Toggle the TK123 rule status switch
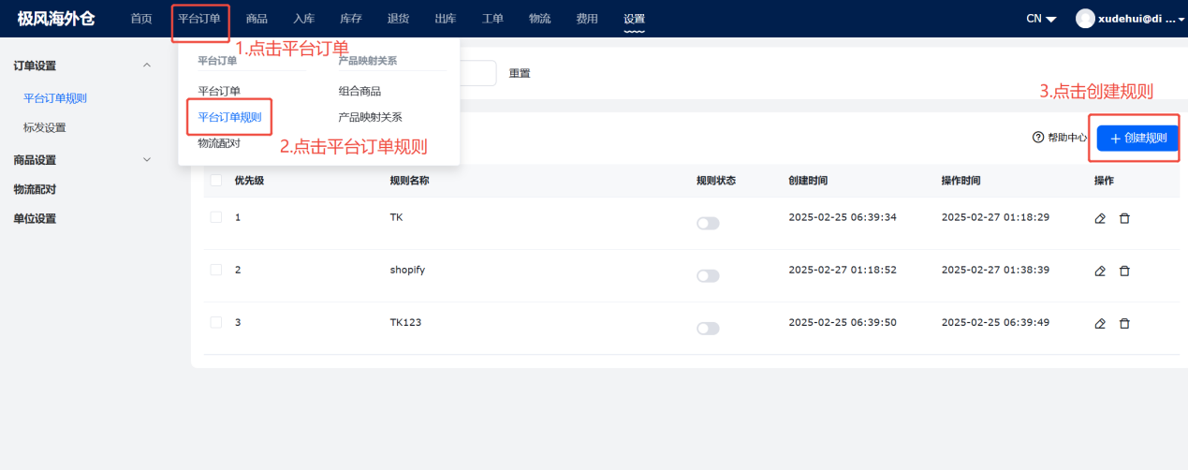The width and height of the screenshot is (1188, 470). pyautogui.click(x=708, y=329)
